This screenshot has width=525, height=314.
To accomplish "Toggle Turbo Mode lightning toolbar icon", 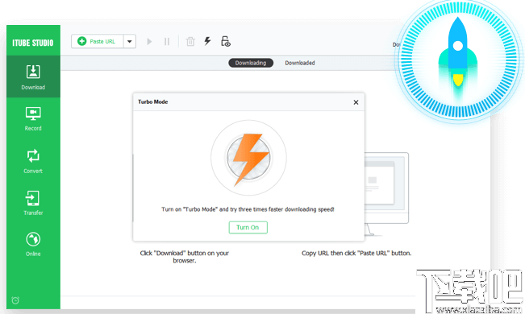I will 207,41.
